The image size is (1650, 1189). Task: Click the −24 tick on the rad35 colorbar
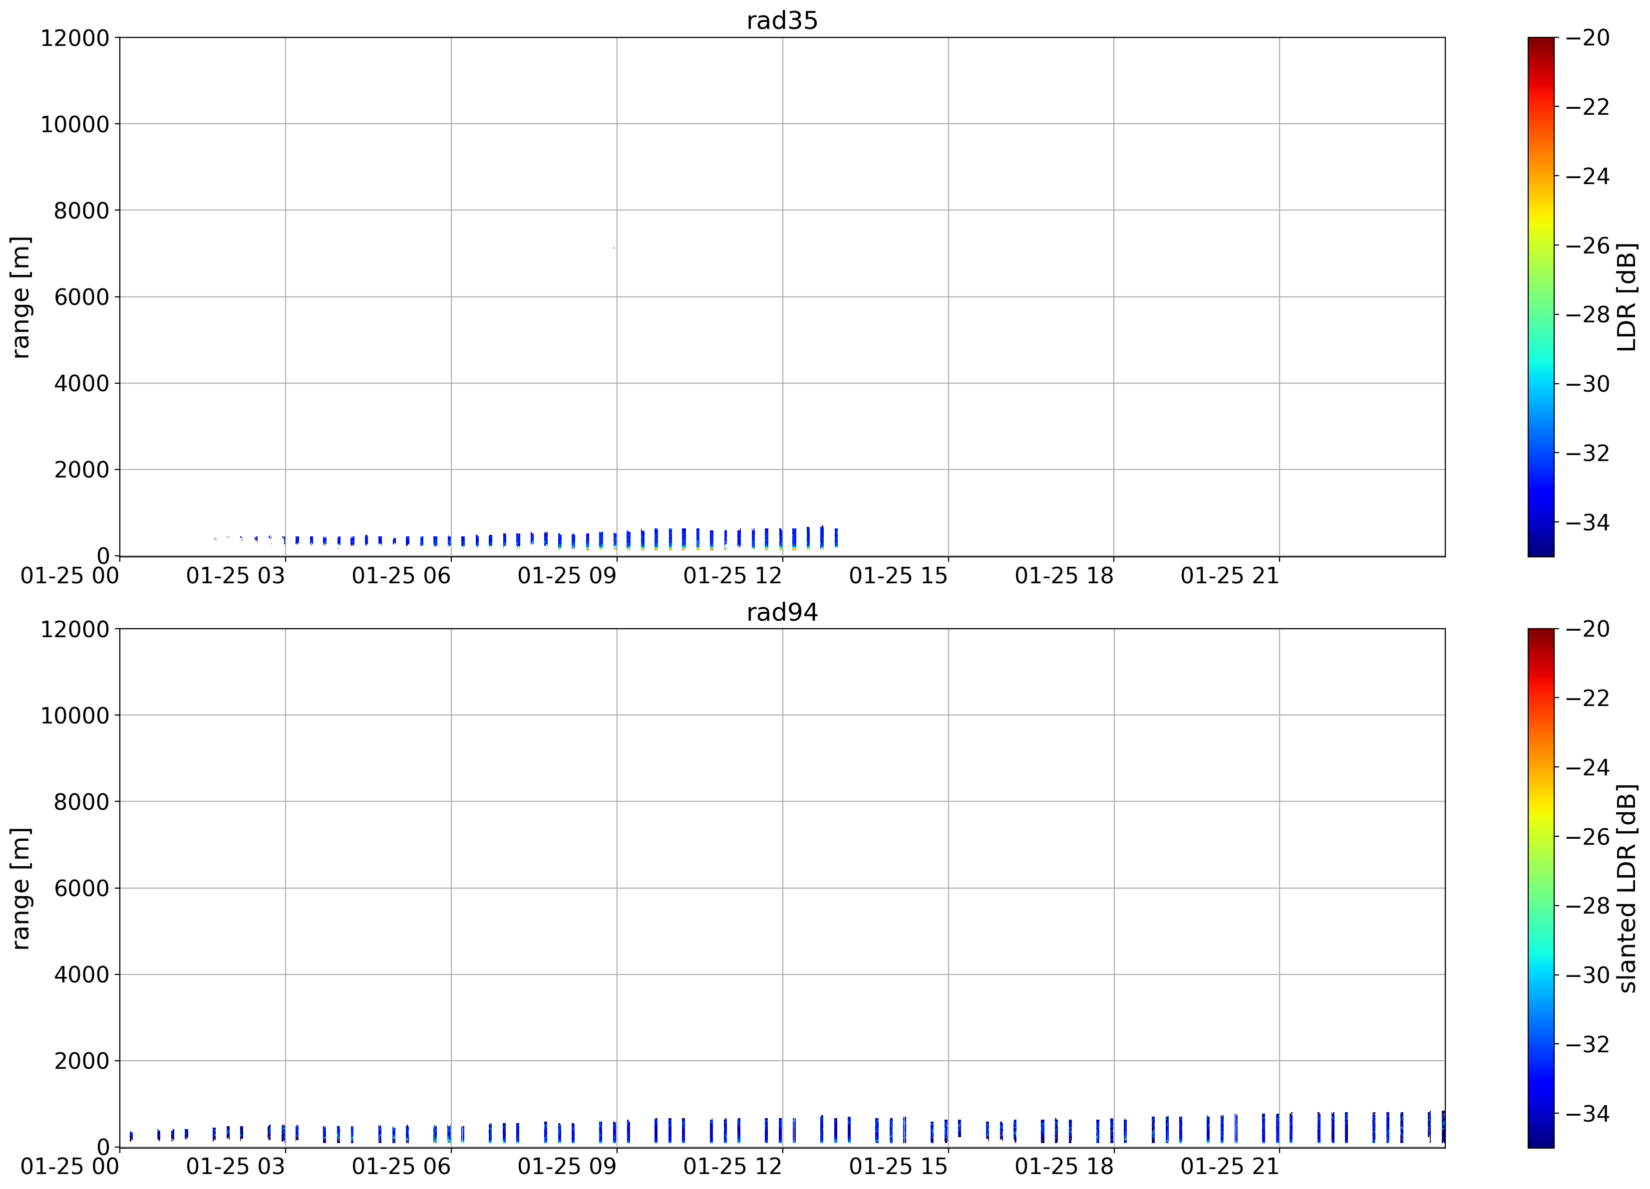1588,176
